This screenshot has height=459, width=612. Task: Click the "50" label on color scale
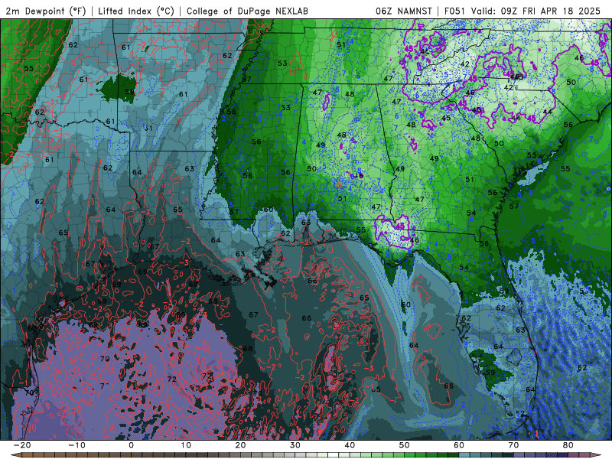(405, 445)
